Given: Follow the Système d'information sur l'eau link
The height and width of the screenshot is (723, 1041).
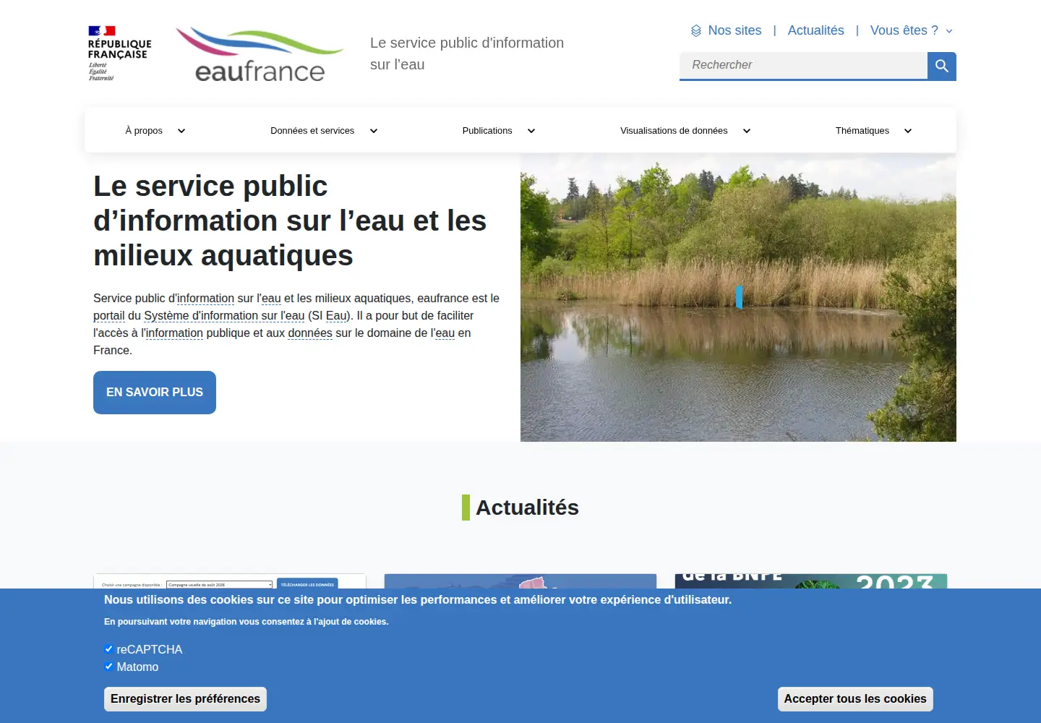Looking at the screenshot, I should (x=224, y=316).
